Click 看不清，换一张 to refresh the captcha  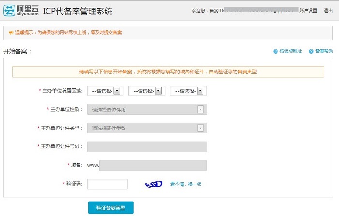click(185, 184)
